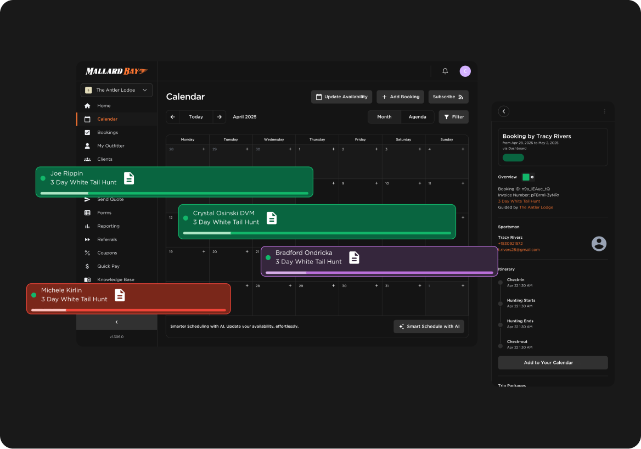The width and height of the screenshot is (641, 449).
Task: Open Quick Pay via the dollar icon
Action: point(87,266)
